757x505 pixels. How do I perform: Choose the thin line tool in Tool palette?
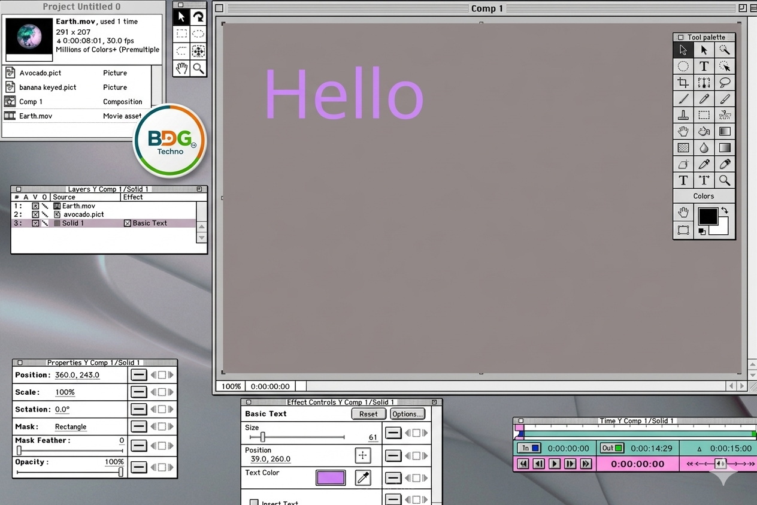tap(683, 99)
